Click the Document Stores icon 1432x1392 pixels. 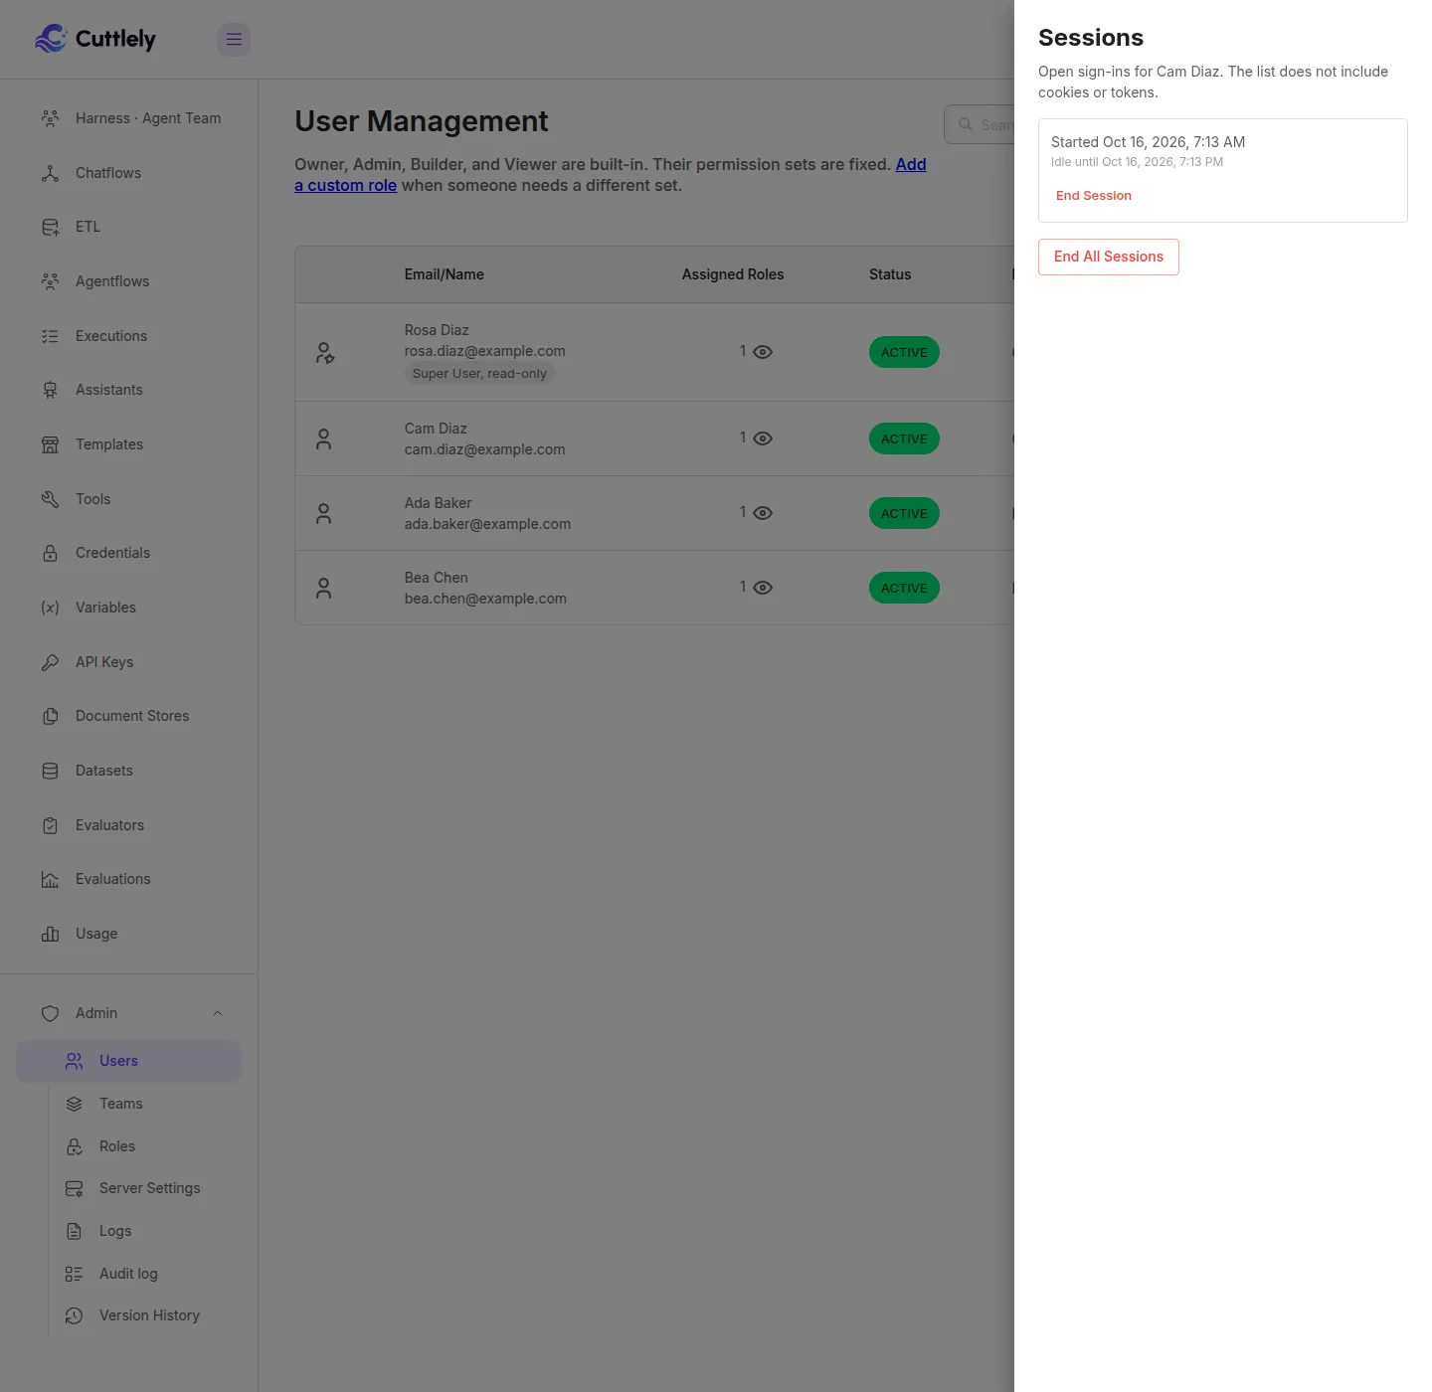pos(50,716)
